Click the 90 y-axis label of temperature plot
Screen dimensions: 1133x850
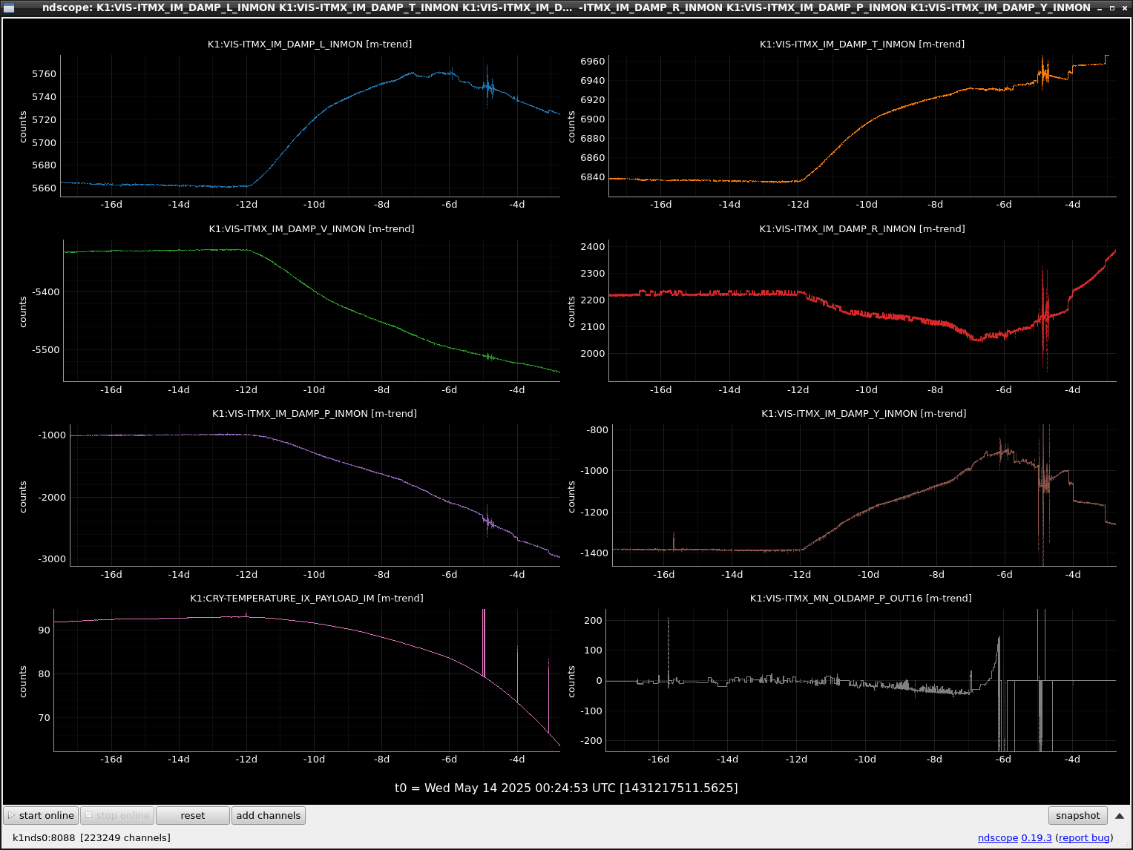tap(45, 630)
